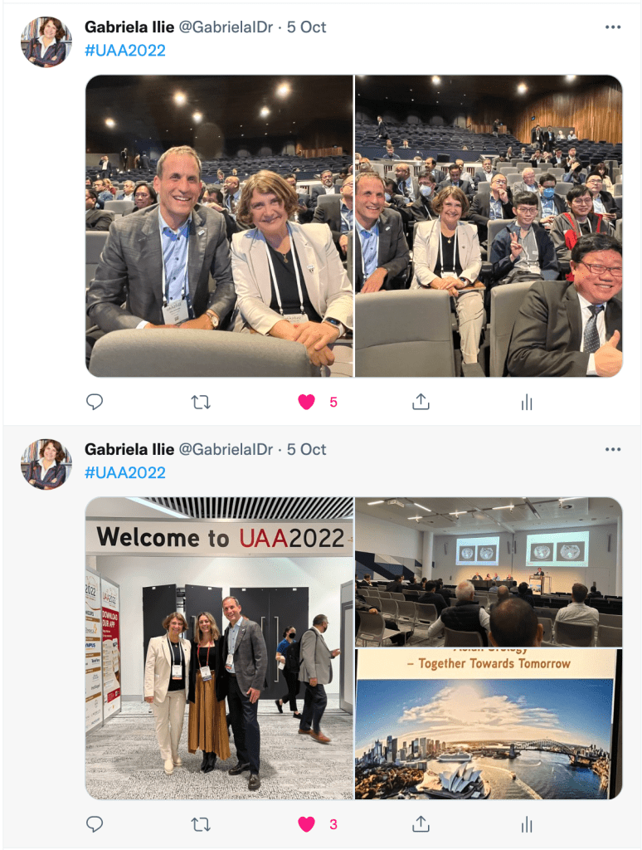Share the first tweet via upload icon
The height and width of the screenshot is (850, 642).
point(421,402)
